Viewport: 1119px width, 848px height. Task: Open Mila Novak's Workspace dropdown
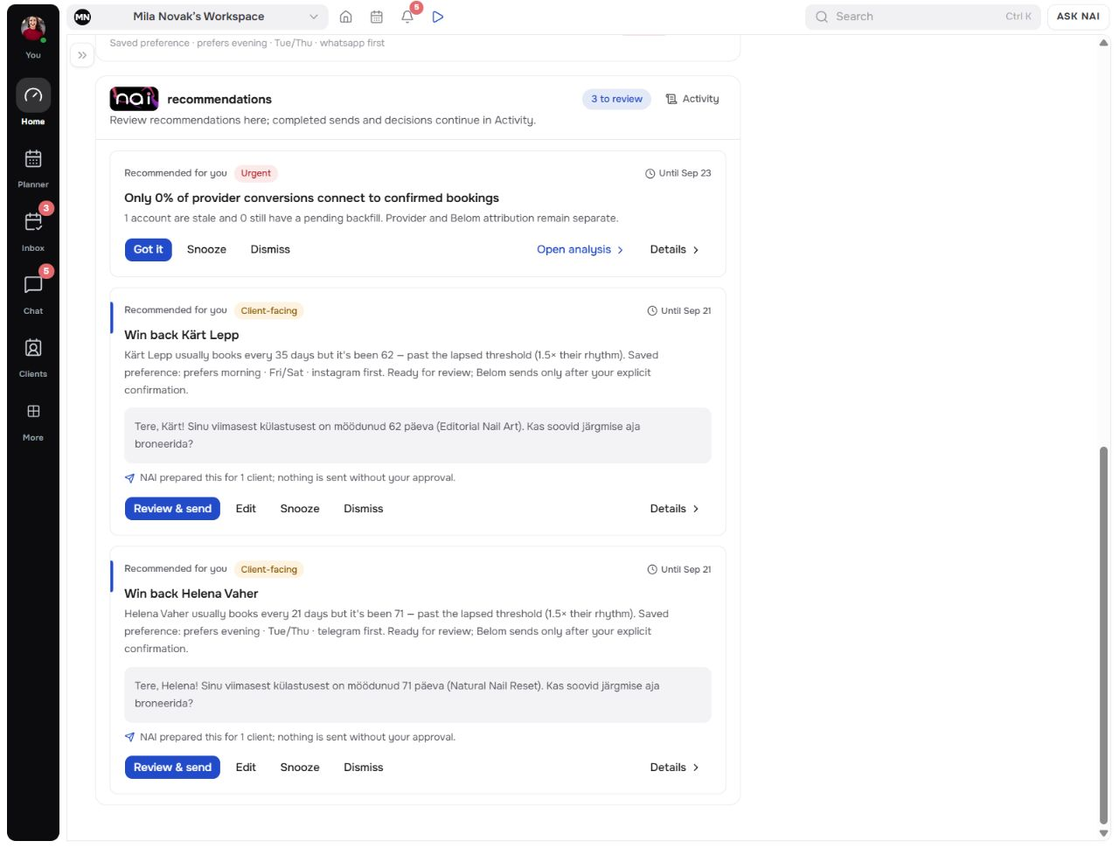pyautogui.click(x=198, y=17)
